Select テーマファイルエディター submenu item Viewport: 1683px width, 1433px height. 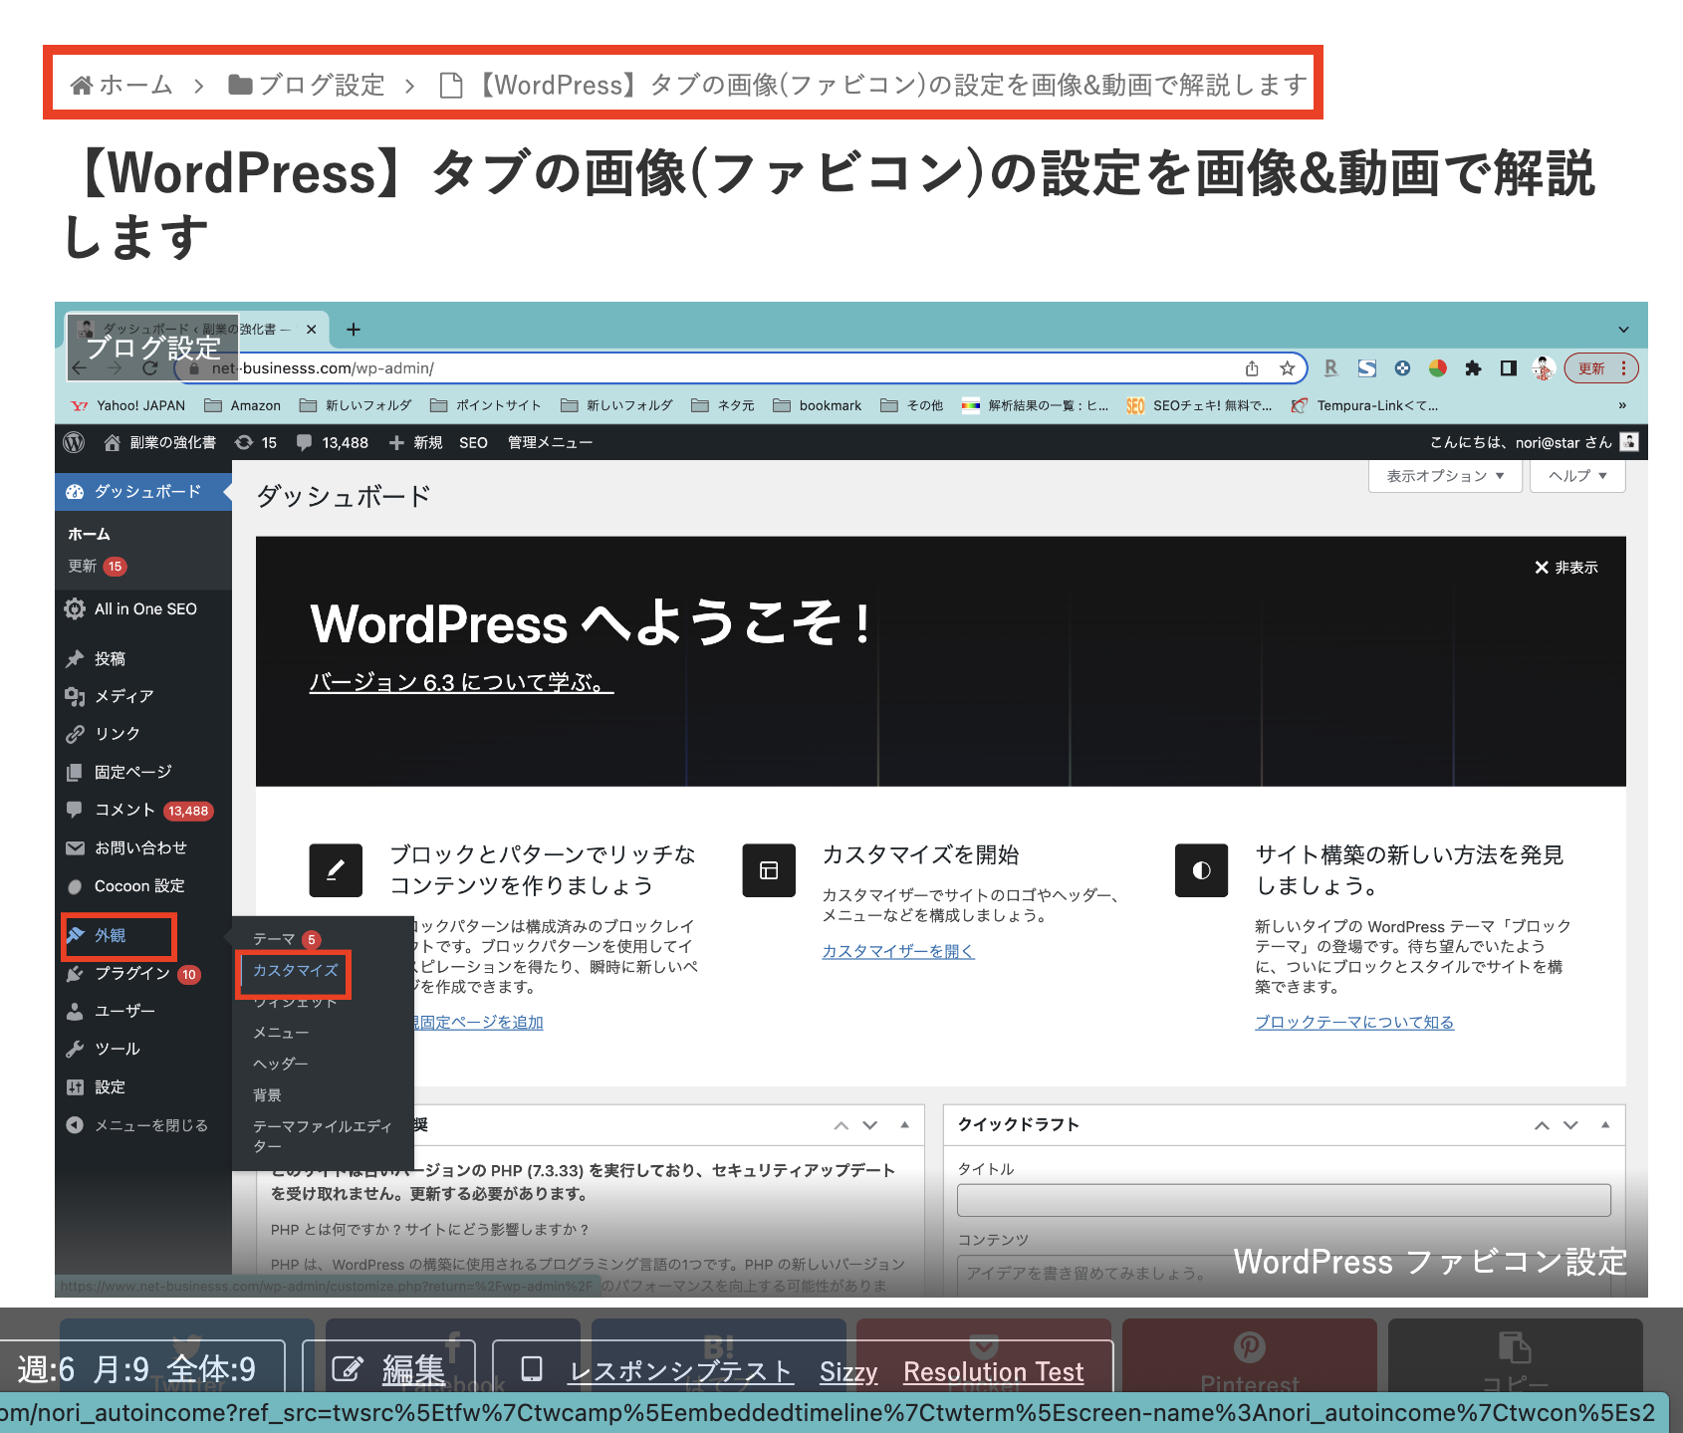point(323,1136)
